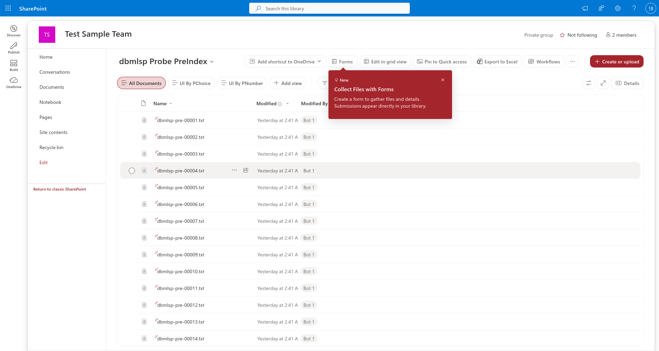The width and height of the screenshot is (659, 351).
Task: Click in Search this library box
Action: [329, 8]
